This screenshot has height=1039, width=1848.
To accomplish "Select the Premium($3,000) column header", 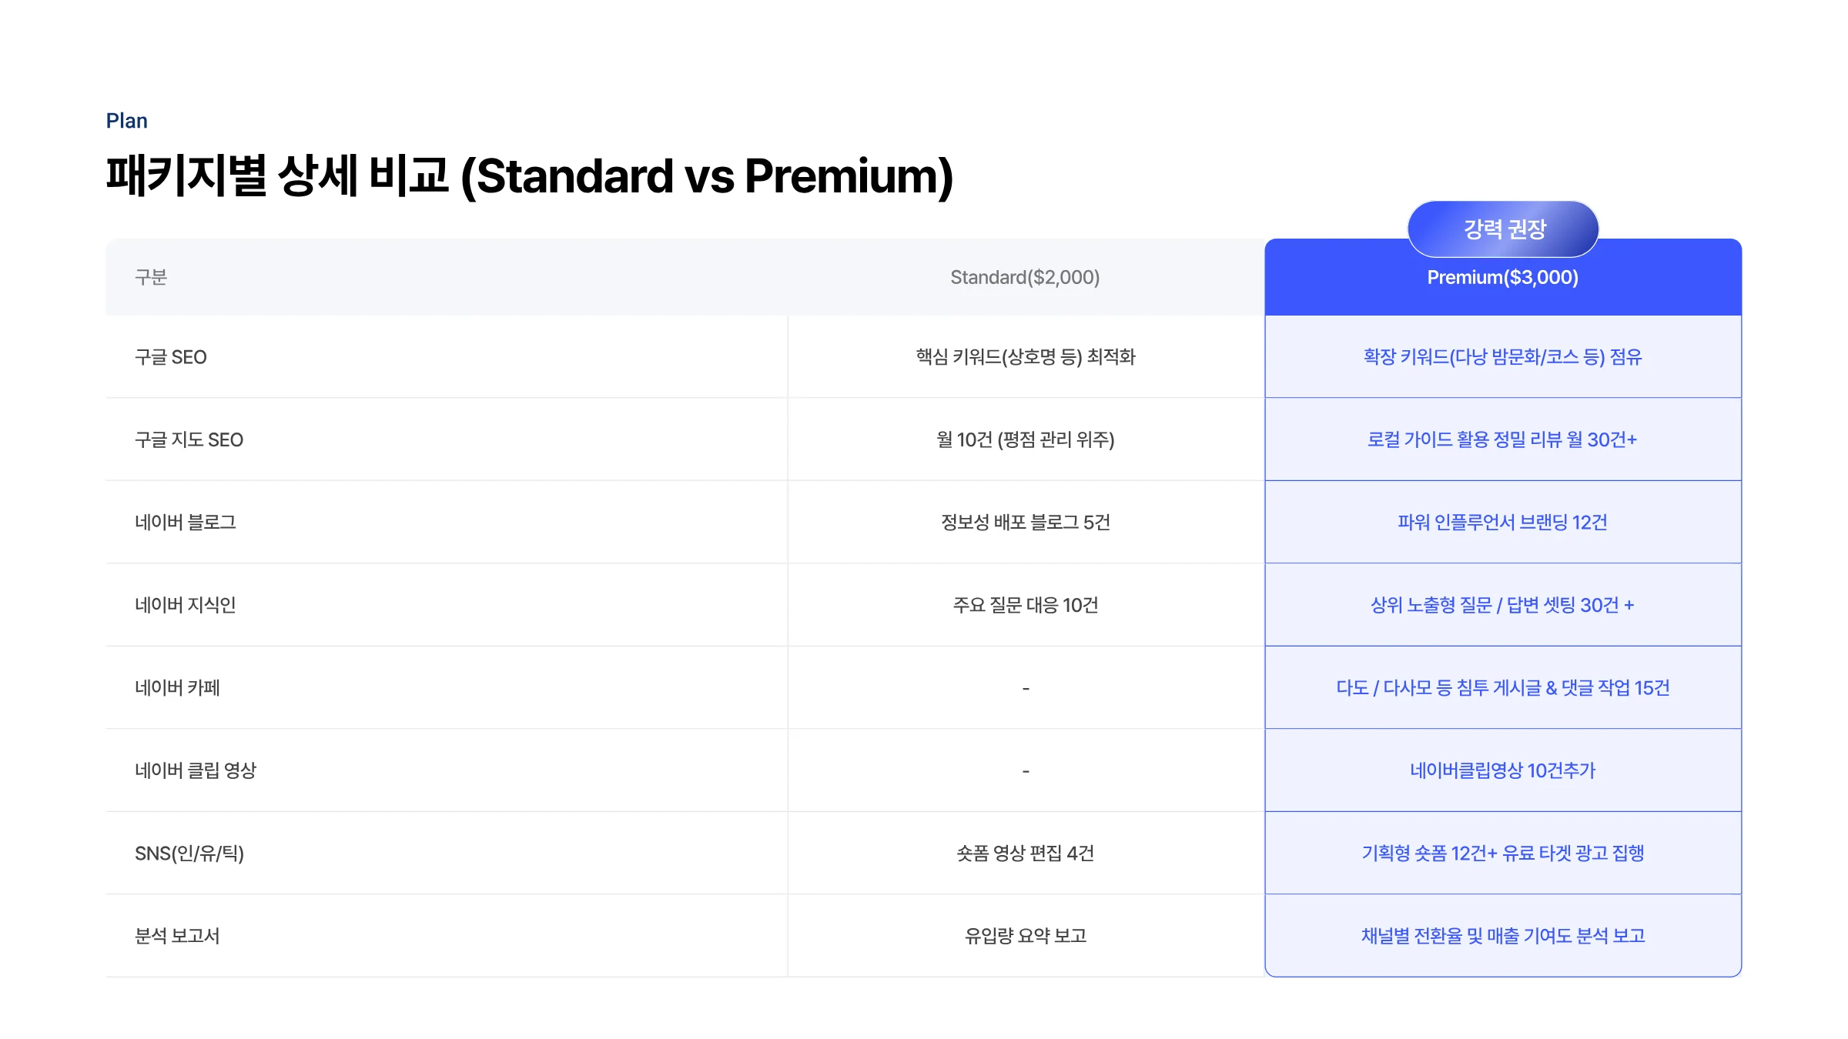I will coord(1503,277).
